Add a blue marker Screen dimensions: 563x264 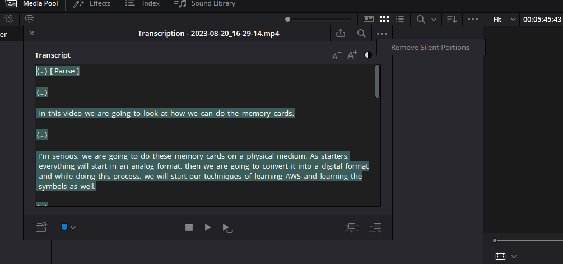click(64, 227)
